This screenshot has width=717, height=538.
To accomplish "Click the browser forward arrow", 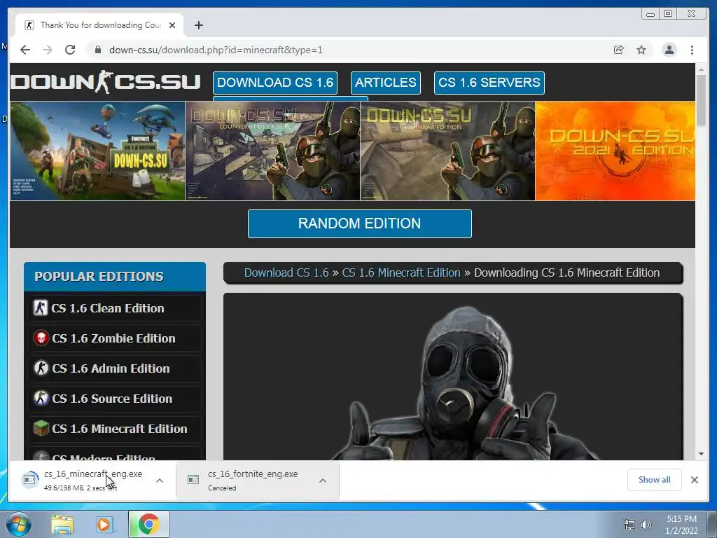I will click(48, 50).
